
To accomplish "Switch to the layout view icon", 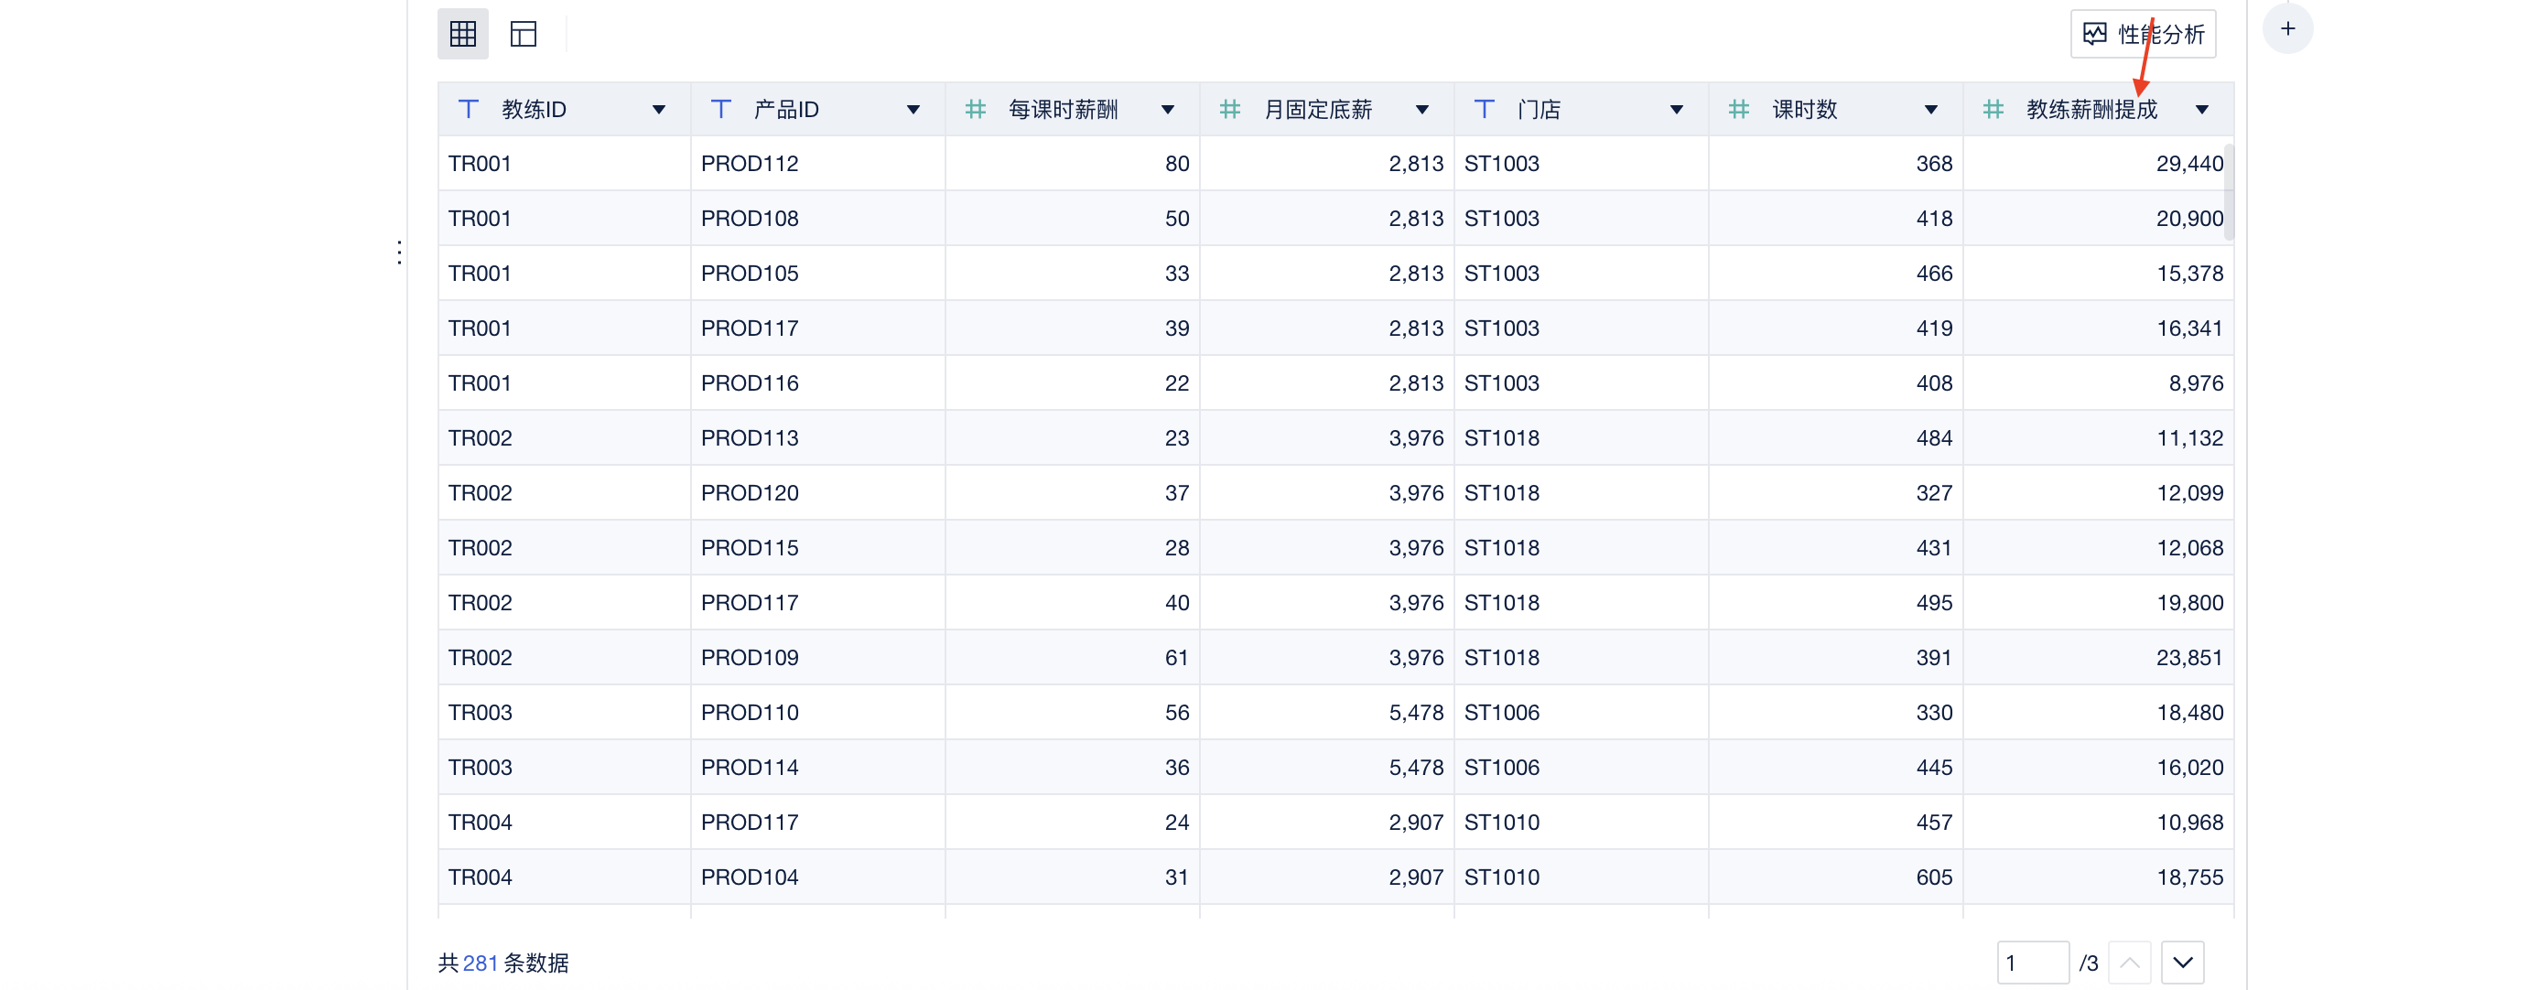I will (x=523, y=35).
